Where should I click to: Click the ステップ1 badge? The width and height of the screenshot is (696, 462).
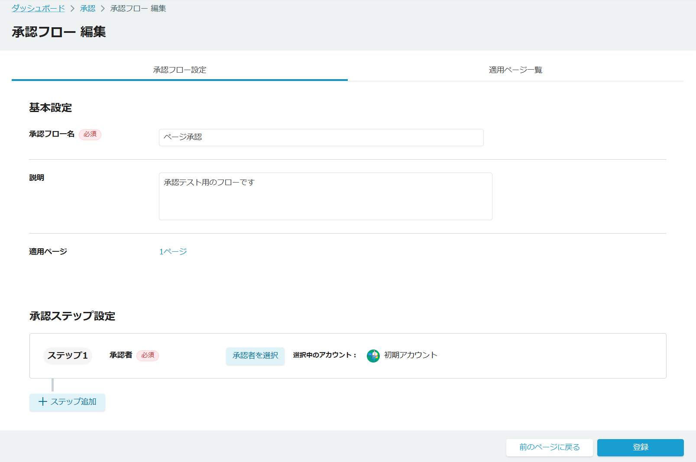click(68, 356)
